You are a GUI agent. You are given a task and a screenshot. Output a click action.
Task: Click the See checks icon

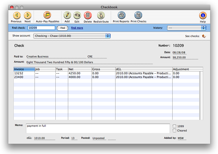(204, 36)
